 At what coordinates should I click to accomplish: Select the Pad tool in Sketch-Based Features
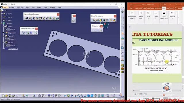[x=27, y=18]
